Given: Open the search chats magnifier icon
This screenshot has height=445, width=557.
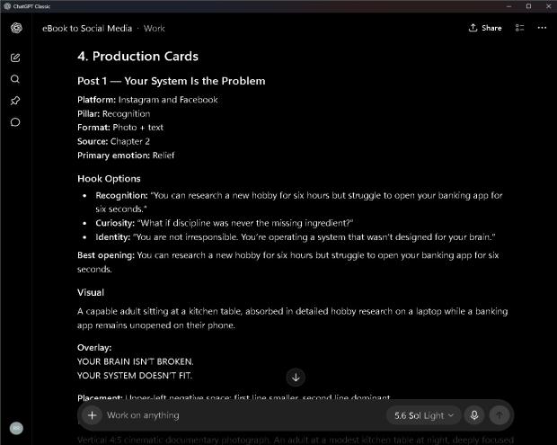Looking at the screenshot, I should point(15,79).
